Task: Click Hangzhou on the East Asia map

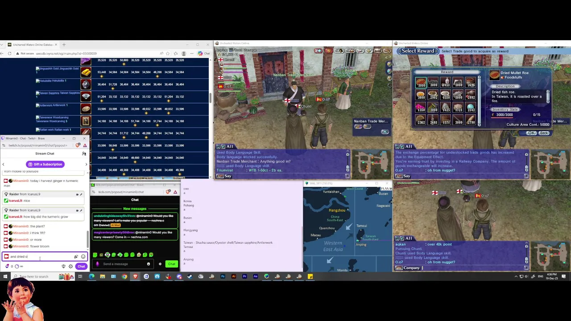Action: [x=337, y=210]
